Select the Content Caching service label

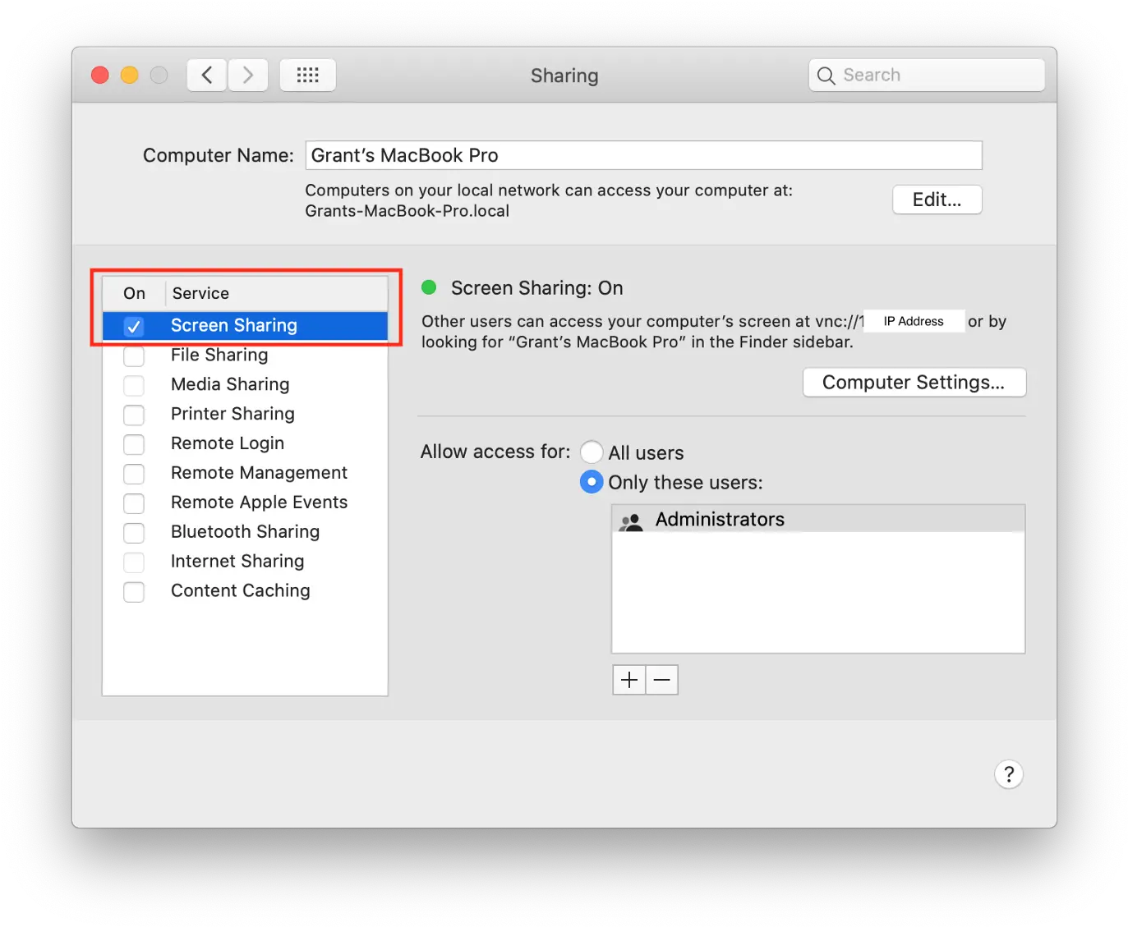(x=241, y=591)
